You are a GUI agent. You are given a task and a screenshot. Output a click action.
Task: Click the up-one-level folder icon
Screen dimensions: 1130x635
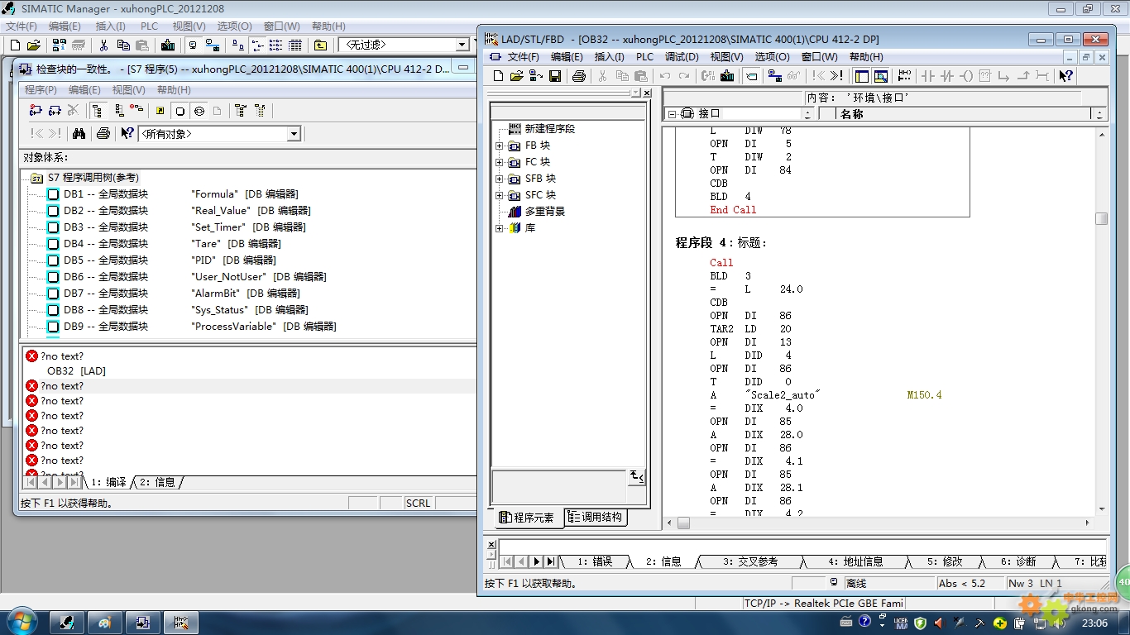click(320, 45)
